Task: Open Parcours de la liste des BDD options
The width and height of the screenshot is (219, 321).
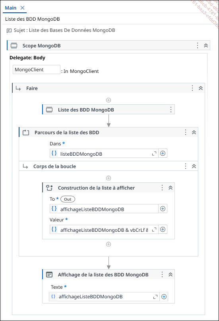Action: (186, 132)
